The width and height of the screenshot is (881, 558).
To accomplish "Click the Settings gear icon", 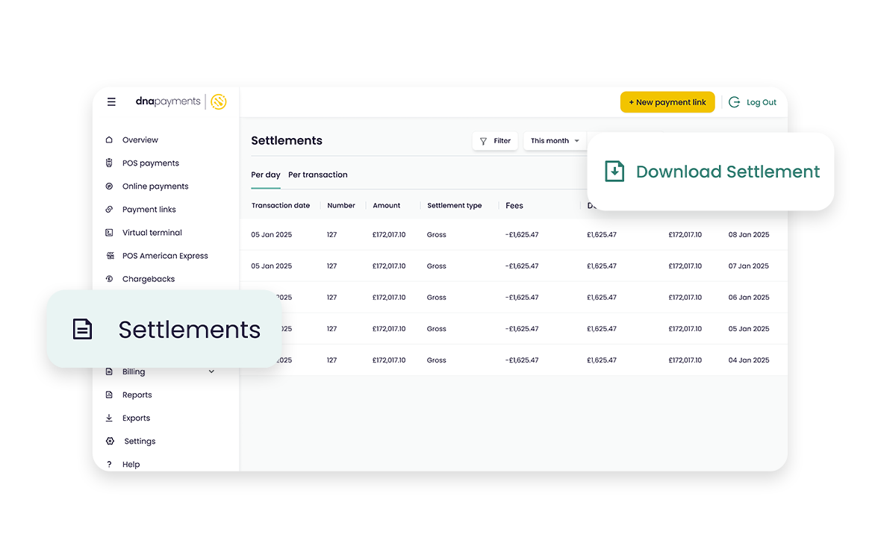I will [110, 442].
